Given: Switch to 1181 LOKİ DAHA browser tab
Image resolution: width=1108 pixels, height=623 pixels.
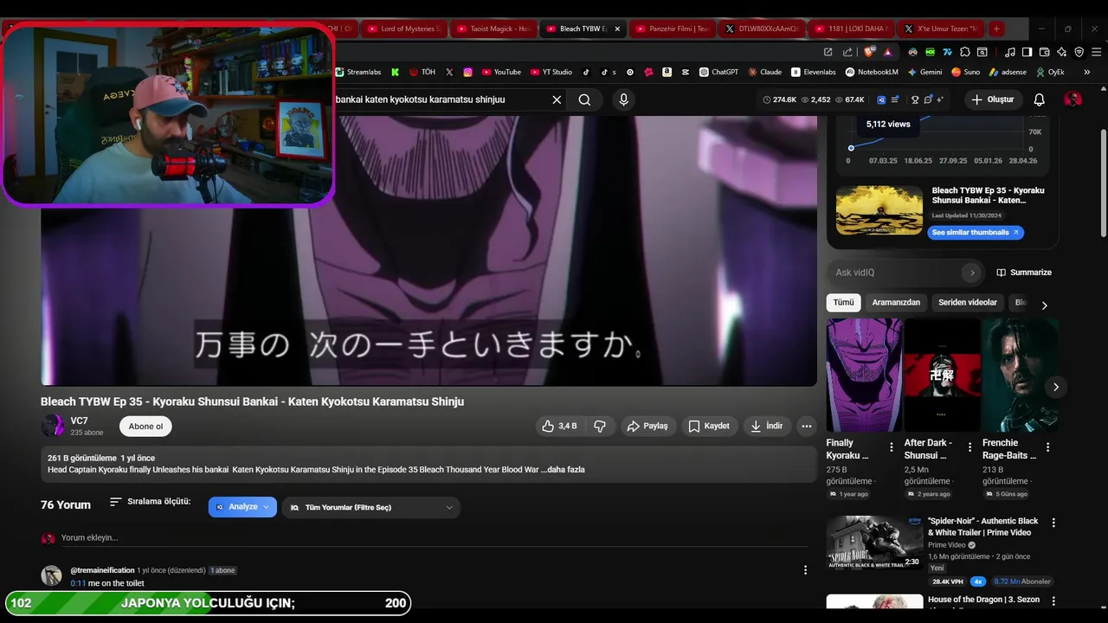Looking at the screenshot, I should 850,29.
